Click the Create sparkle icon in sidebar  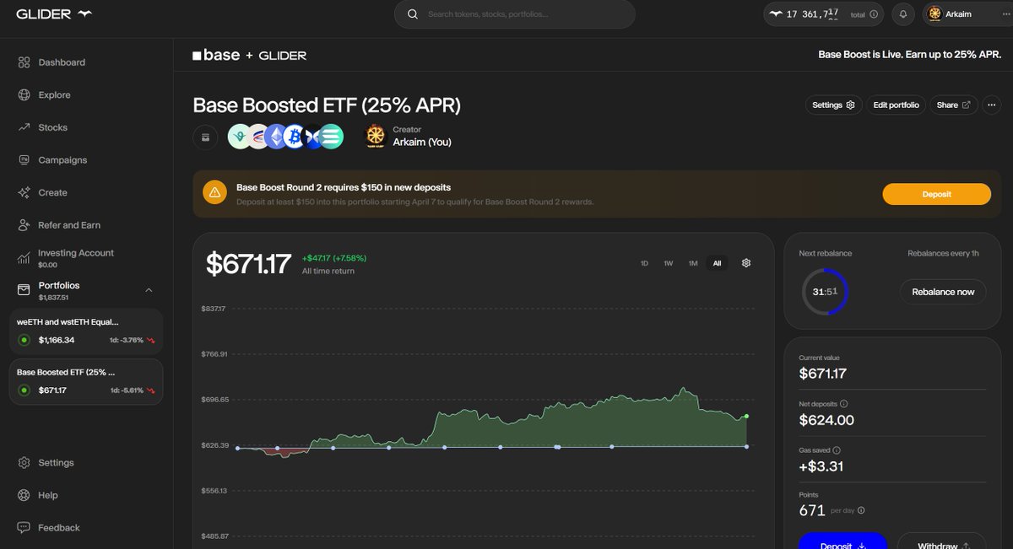click(24, 192)
